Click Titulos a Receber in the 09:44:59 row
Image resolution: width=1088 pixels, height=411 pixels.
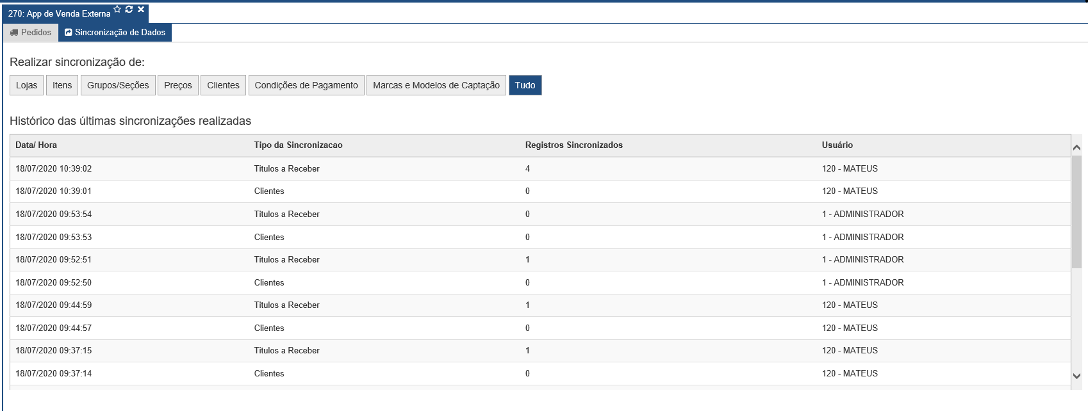tap(286, 305)
